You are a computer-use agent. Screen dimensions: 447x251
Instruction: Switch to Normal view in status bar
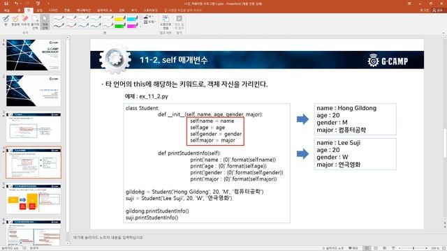point(367,248)
